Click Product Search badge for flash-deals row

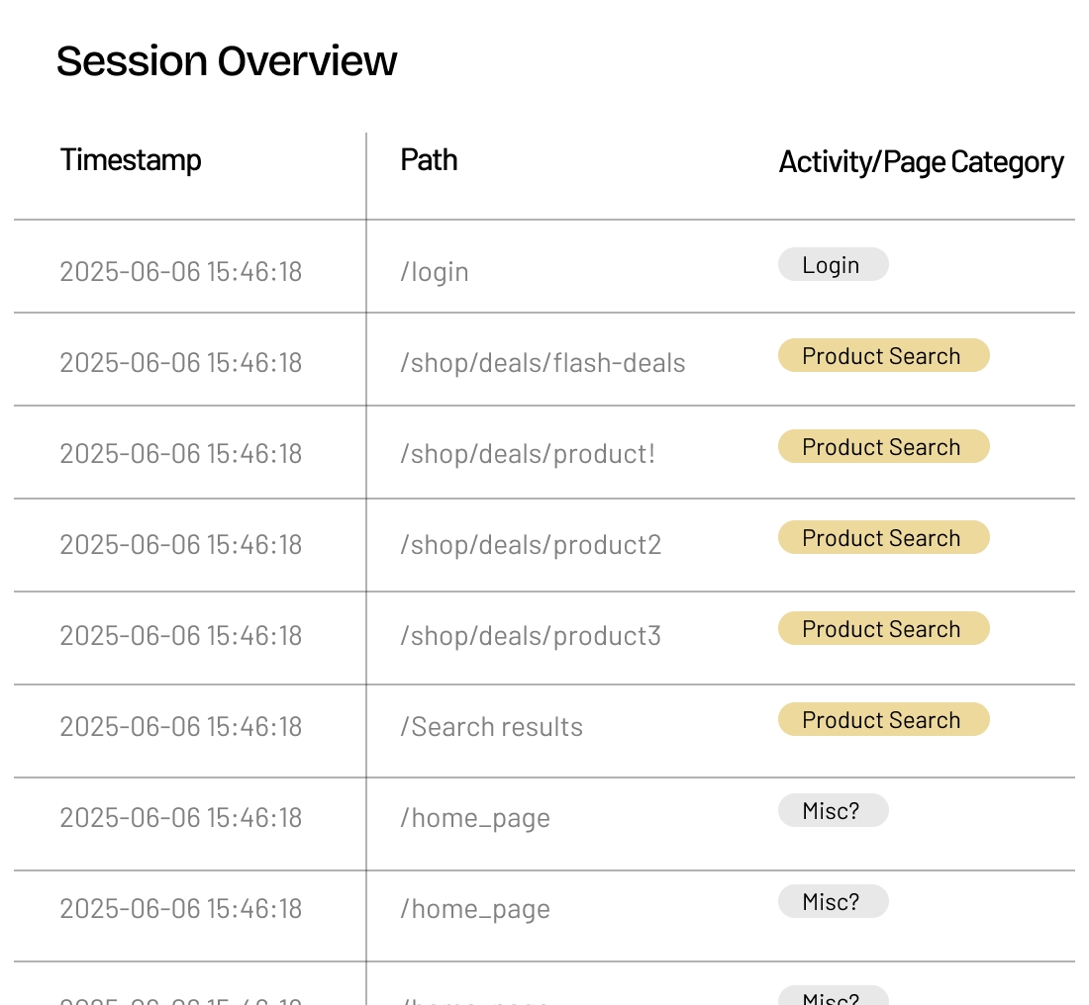click(883, 356)
